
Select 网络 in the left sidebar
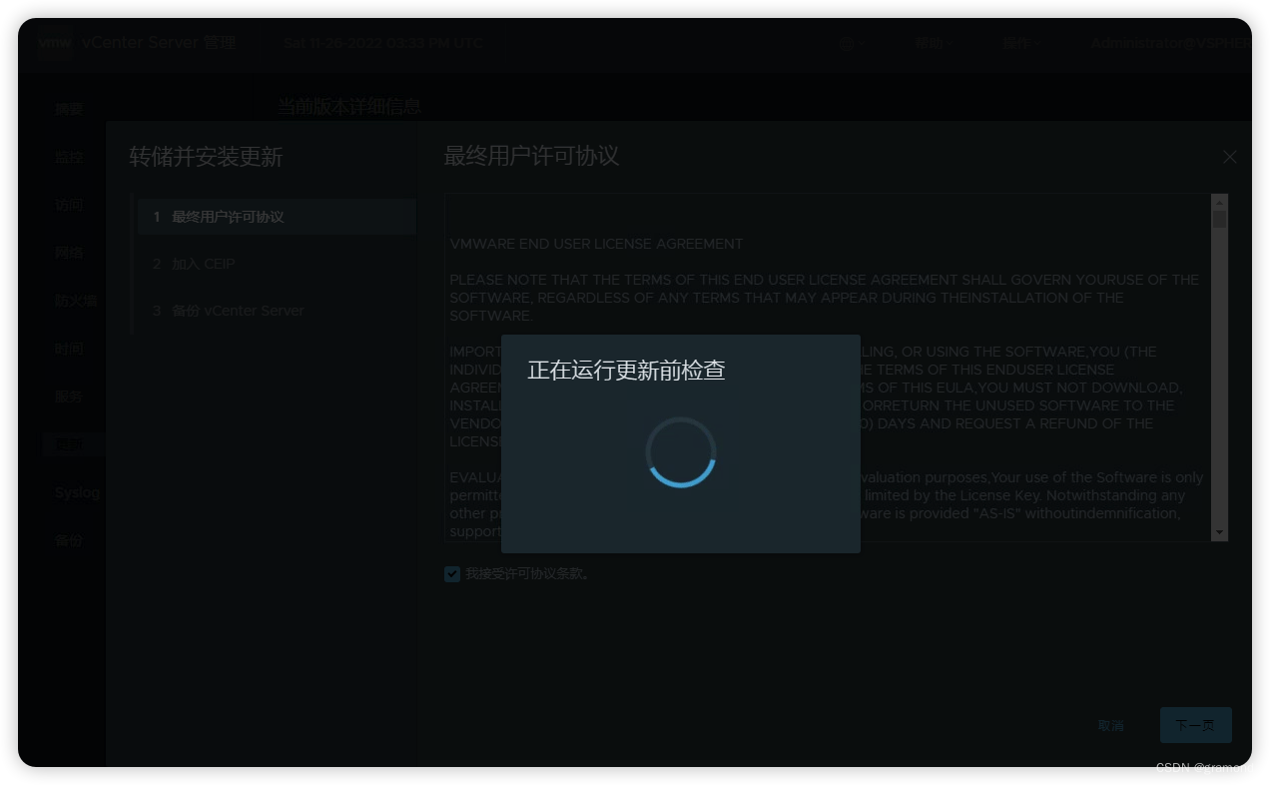coord(69,253)
